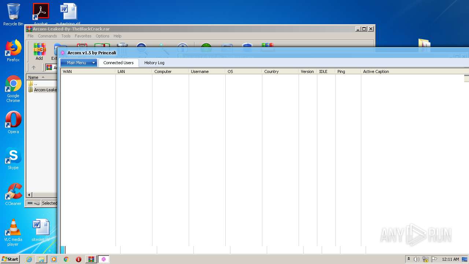The image size is (469, 264).
Task: Click the IDLE column header
Action: click(x=326, y=71)
